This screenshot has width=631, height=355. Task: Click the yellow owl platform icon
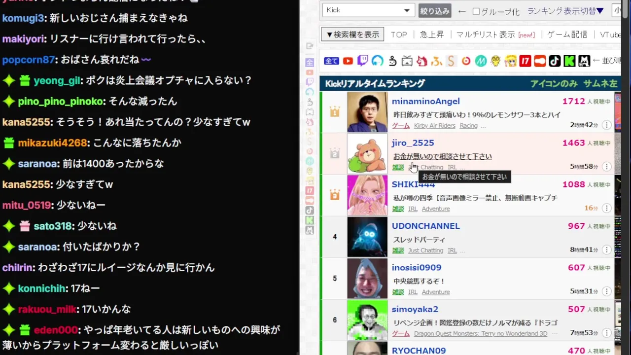pyautogui.click(x=495, y=61)
